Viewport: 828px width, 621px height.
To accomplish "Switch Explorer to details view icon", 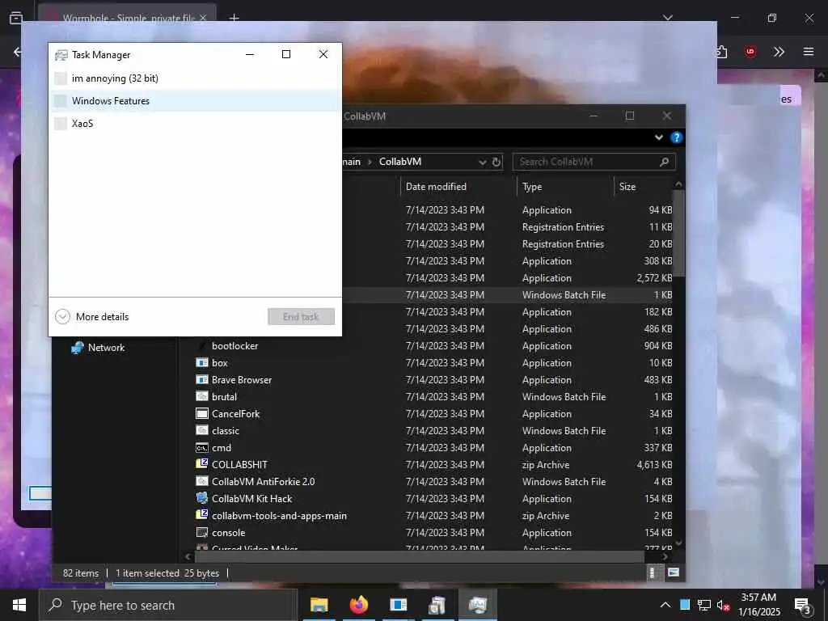I will (653, 573).
